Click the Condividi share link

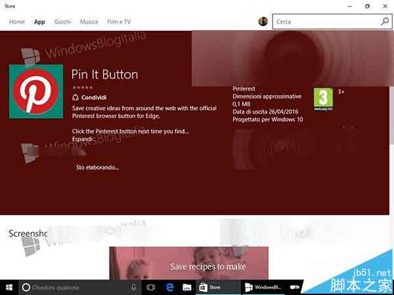pyautogui.click(x=89, y=97)
